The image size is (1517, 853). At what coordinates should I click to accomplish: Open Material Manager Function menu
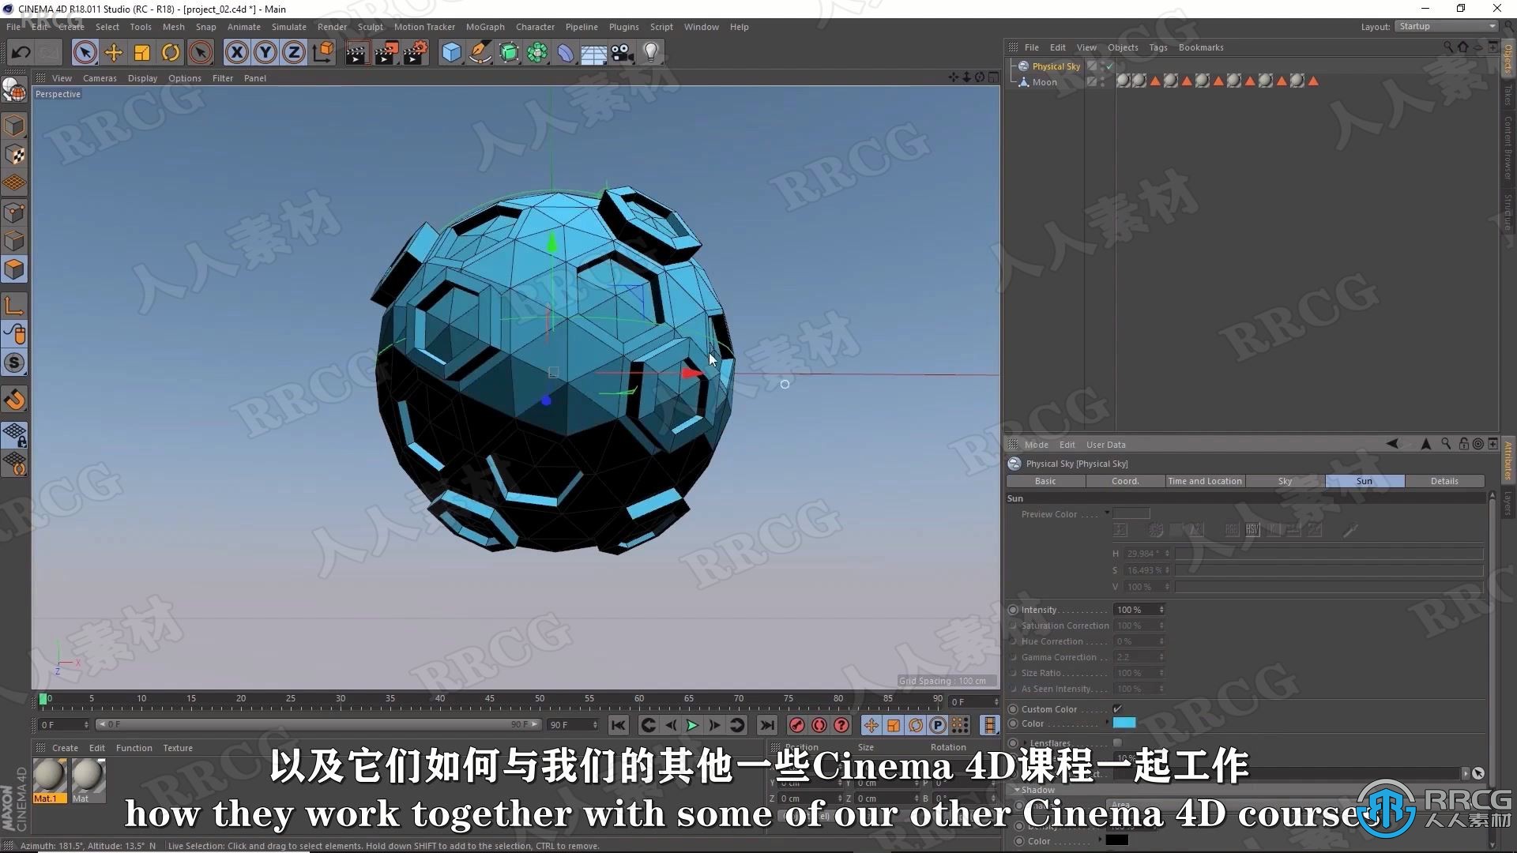(134, 748)
